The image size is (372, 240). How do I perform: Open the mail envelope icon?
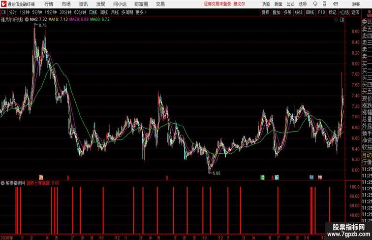(336, 4)
